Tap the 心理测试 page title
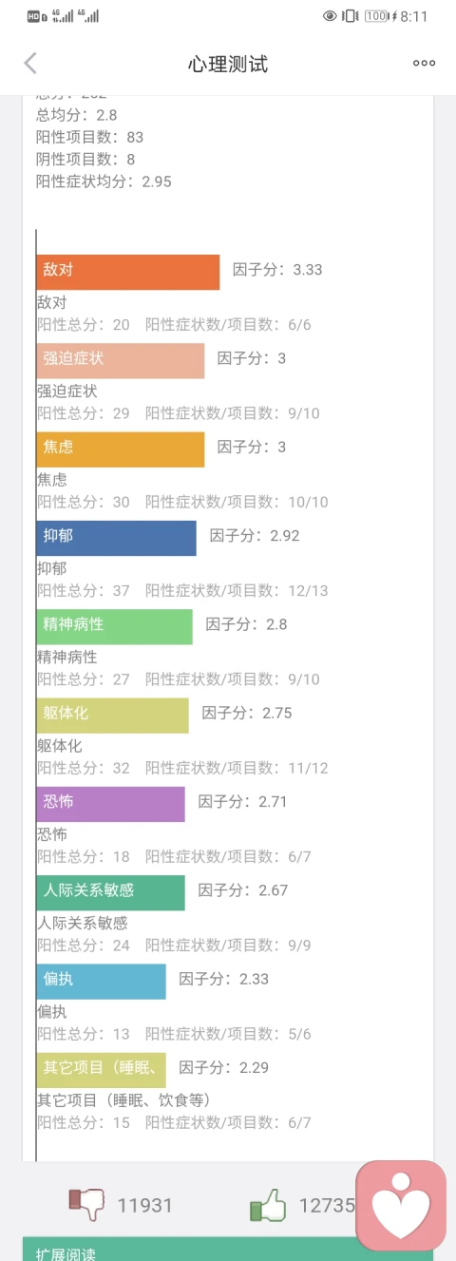The height and width of the screenshot is (1261, 456). 228,65
